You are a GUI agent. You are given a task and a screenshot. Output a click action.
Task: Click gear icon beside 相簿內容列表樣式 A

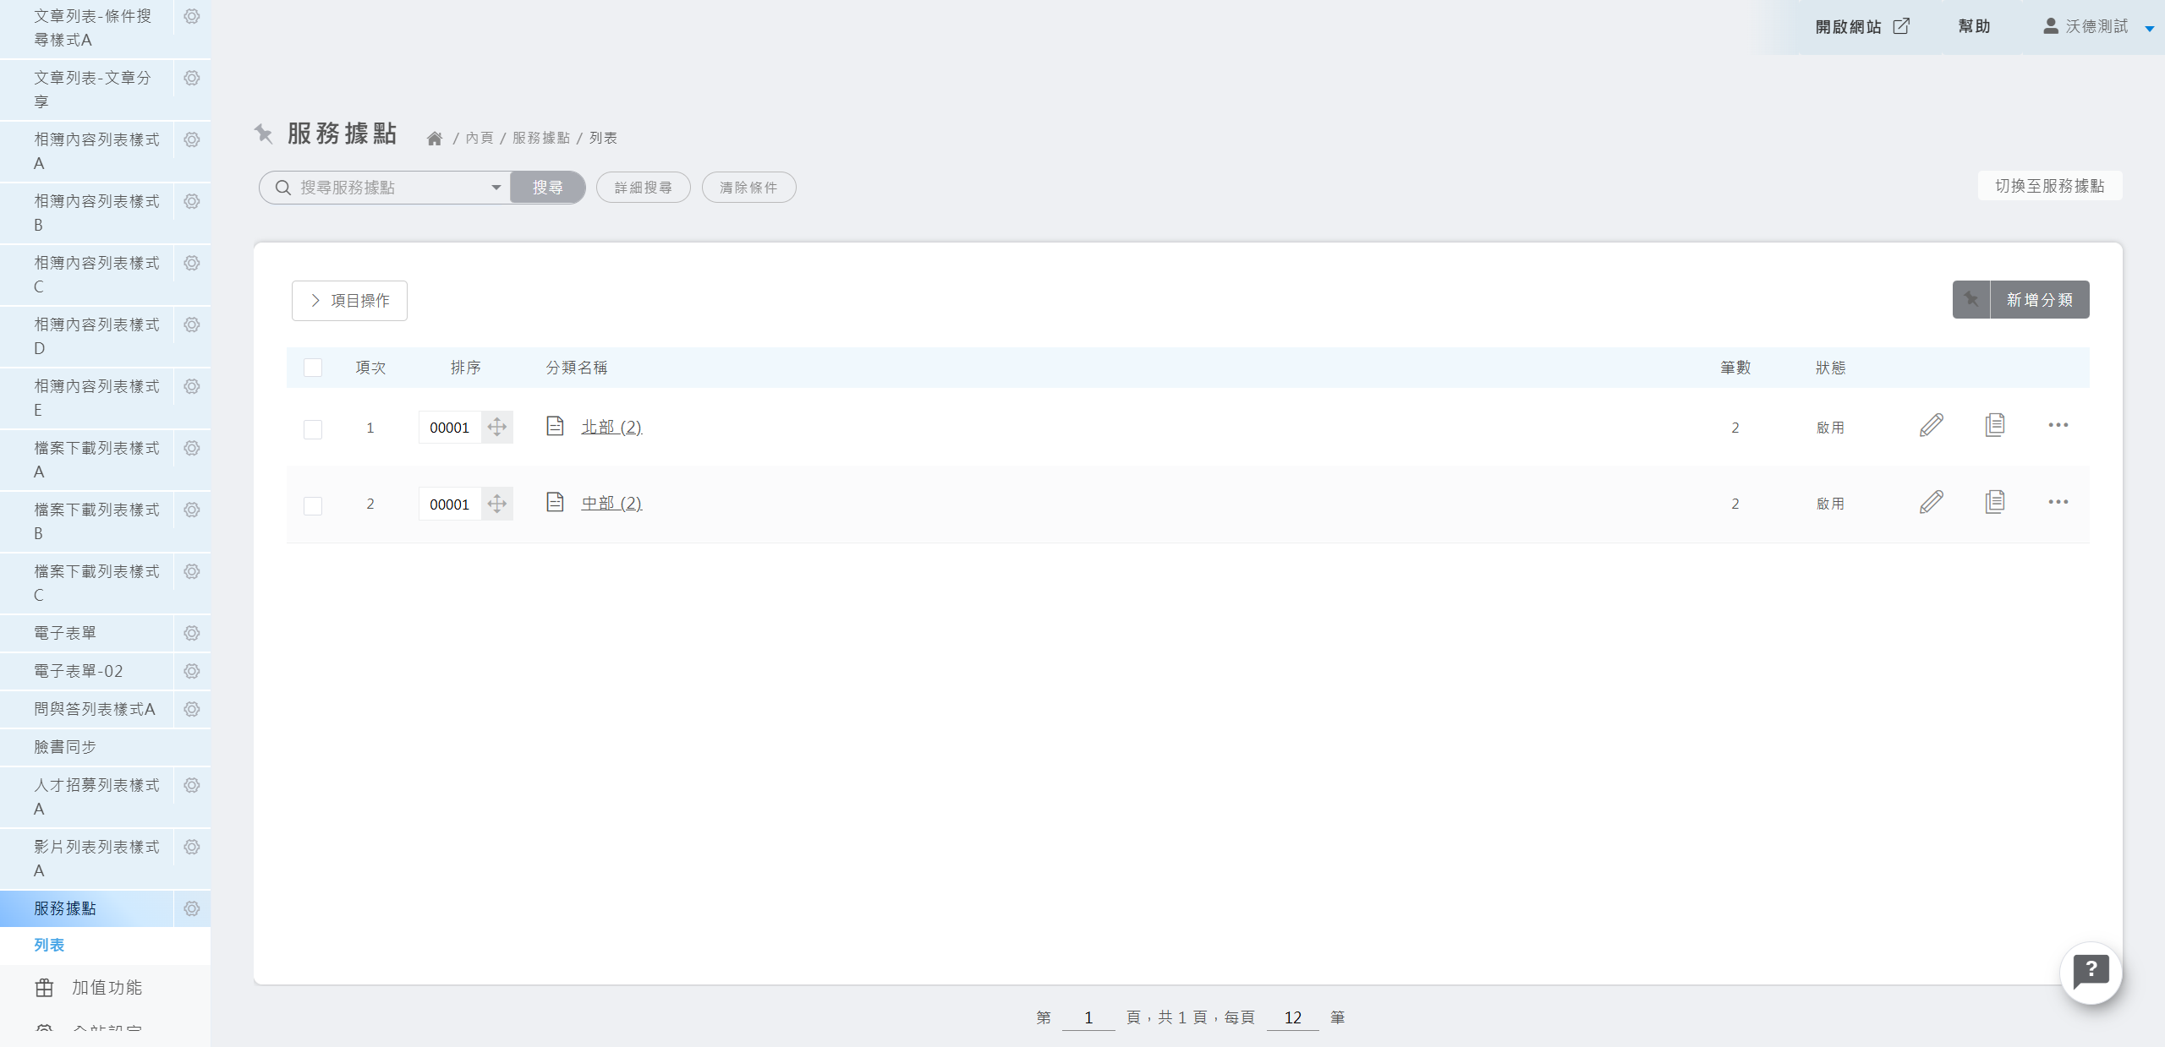pos(192,139)
